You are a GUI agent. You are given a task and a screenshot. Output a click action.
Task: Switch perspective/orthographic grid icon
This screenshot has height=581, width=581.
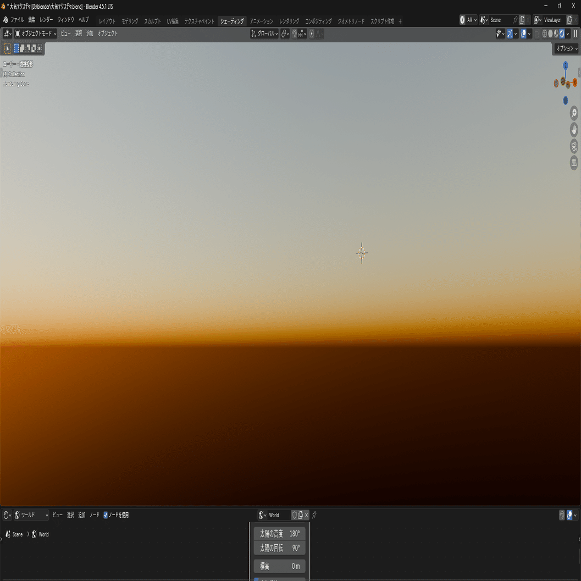(574, 163)
